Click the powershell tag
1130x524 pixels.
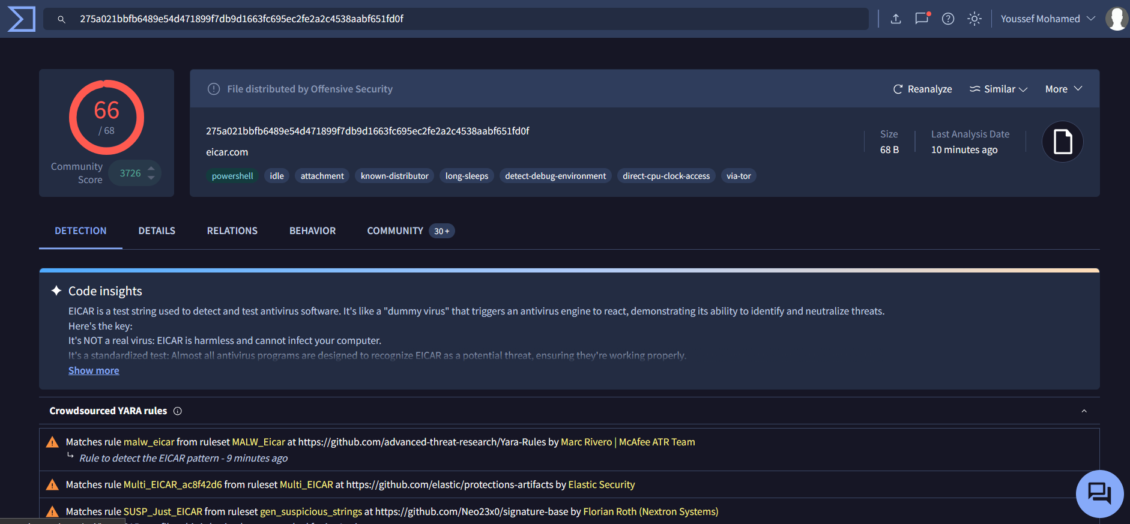coord(232,176)
